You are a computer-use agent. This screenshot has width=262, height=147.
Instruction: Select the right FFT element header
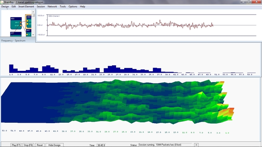click(x=28, y=31)
